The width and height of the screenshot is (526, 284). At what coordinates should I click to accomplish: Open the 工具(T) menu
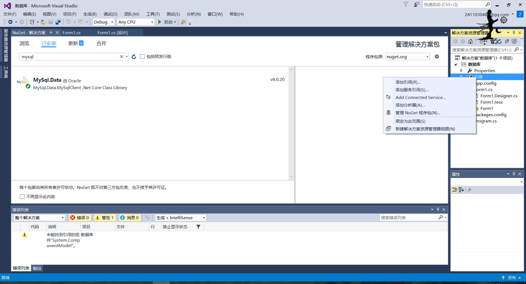(153, 14)
